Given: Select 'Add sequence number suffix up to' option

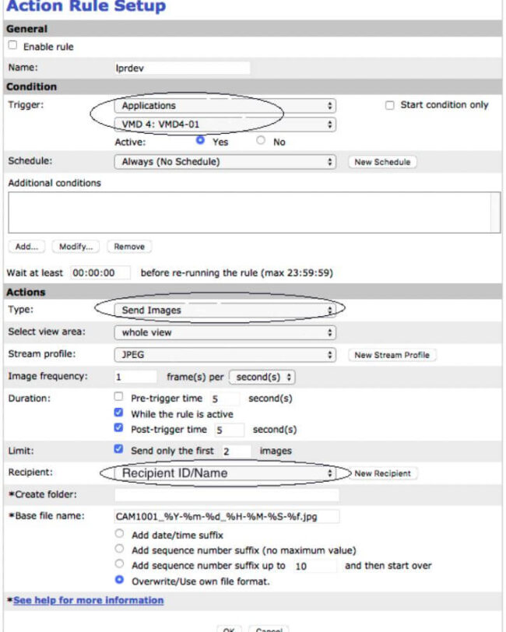Looking at the screenshot, I should (x=119, y=564).
